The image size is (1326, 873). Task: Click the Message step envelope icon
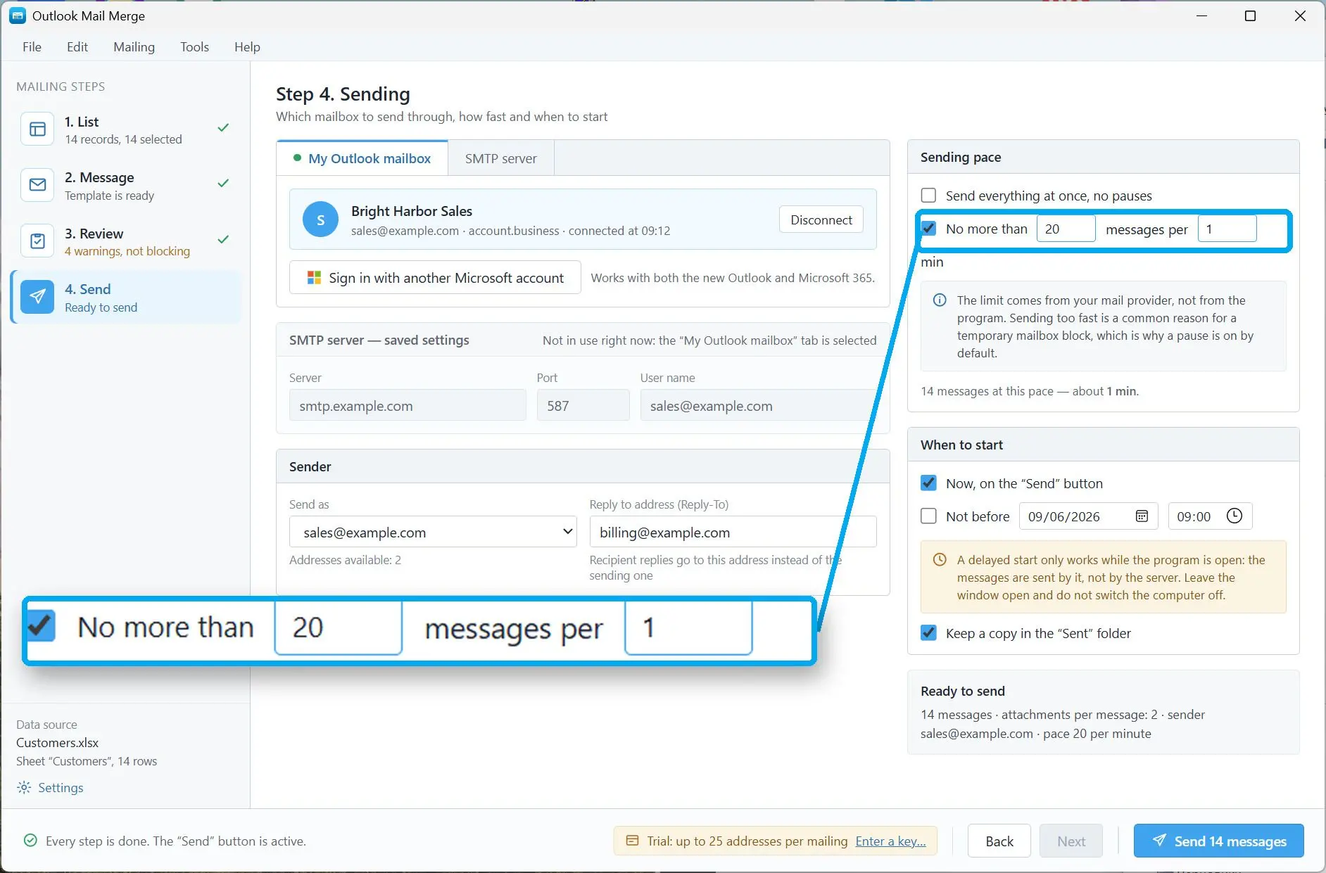click(x=37, y=185)
